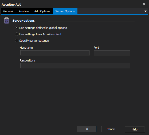The height and width of the screenshot is (135, 149).
Task: Click the Cancel button
Action: click(x=111, y=129)
